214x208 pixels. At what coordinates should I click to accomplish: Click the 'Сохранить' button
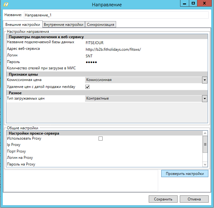tap(163, 199)
